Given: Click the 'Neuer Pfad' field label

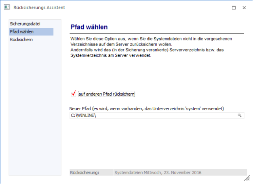Looking at the screenshot, I should point(147,109).
